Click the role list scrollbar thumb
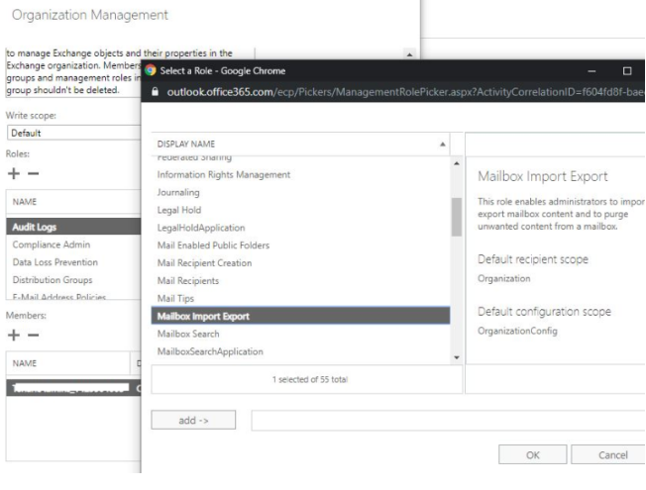The image size is (646, 490). click(x=457, y=217)
